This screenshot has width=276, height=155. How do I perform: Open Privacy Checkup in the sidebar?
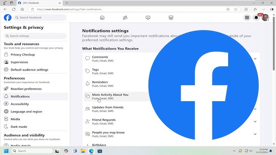tap(35, 55)
